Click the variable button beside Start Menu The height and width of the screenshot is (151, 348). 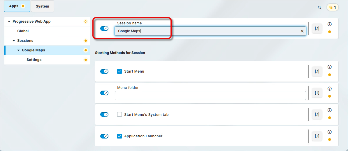pos(317,71)
